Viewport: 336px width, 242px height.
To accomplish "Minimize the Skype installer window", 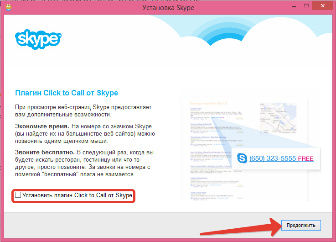I will click(294, 6).
